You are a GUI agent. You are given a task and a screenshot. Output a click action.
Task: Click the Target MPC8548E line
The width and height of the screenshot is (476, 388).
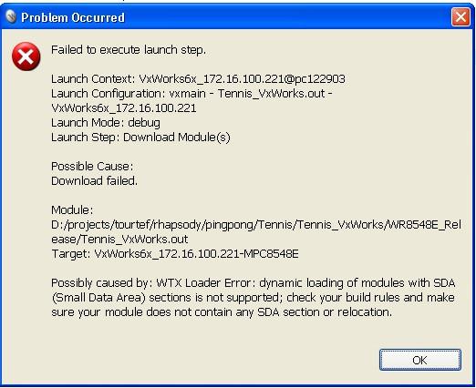[x=175, y=254]
